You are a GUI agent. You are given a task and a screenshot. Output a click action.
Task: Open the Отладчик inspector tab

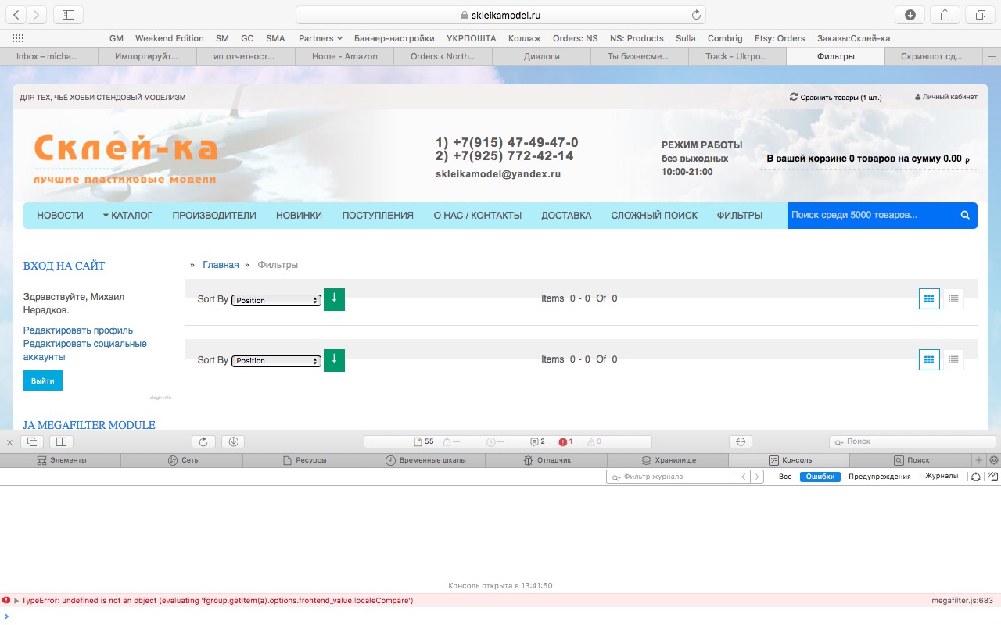[x=546, y=460]
